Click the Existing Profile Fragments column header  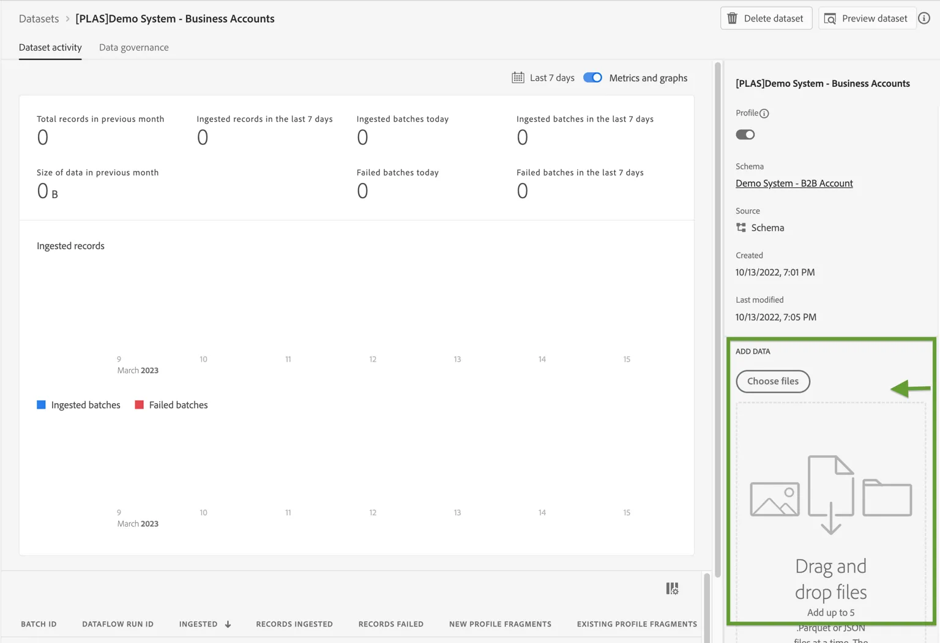(x=637, y=624)
